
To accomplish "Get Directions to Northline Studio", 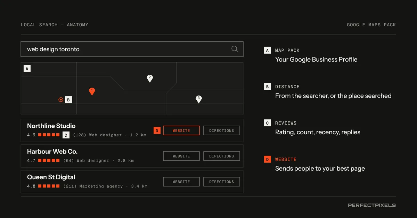I will point(222,130).
